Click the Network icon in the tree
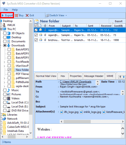This screenshot has width=126, height=145. [x=4, y=119]
